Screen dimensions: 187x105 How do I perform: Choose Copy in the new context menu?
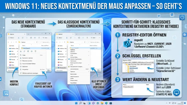(x=32, y=55)
